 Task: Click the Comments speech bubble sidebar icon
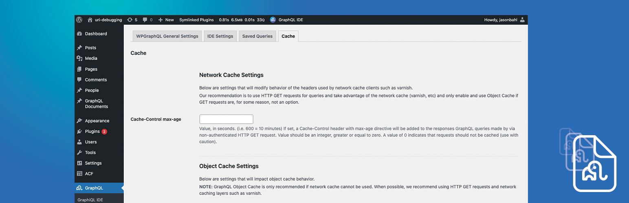coord(79,80)
